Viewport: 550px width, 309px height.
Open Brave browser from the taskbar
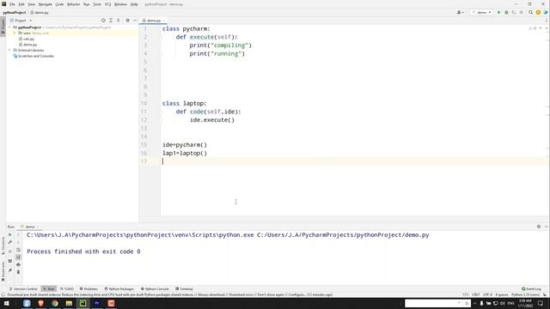click(x=40, y=303)
